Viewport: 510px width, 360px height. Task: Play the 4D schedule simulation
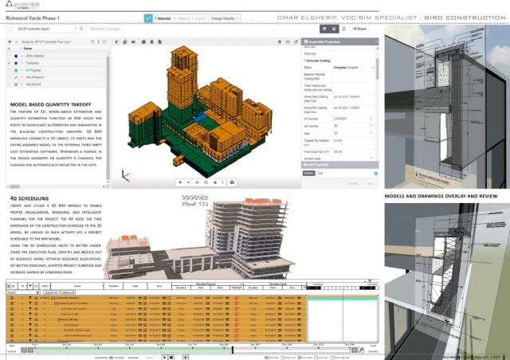(x=165, y=357)
